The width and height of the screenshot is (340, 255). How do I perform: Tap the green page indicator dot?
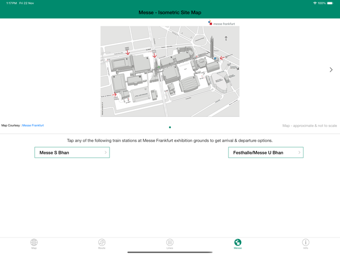170,127
